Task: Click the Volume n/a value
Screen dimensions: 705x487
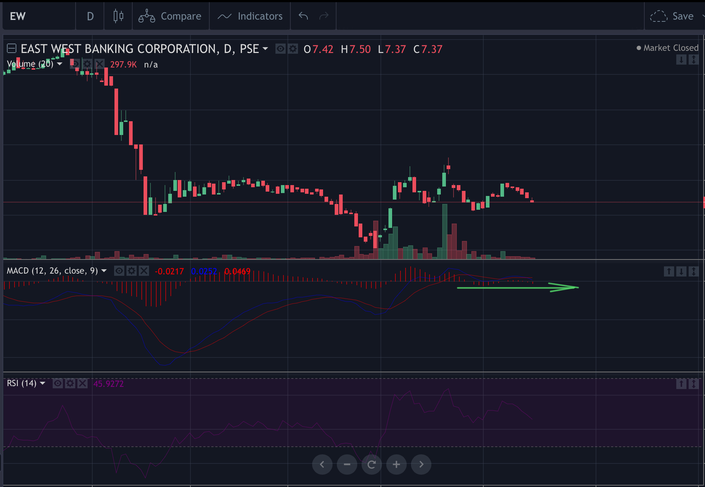Action: click(x=151, y=65)
